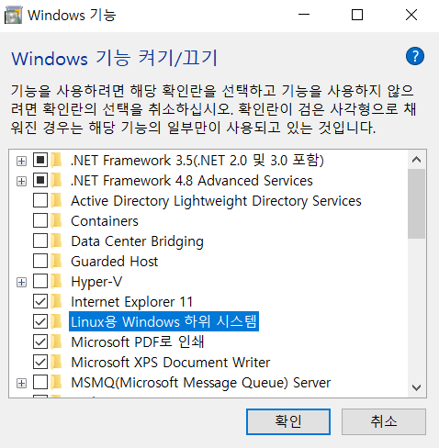Click folder icon next to Hyper-V
This screenshot has width=439, height=448.
56,282
